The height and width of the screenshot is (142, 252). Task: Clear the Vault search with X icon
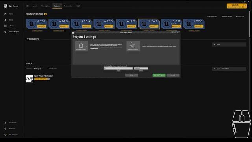(214, 69)
